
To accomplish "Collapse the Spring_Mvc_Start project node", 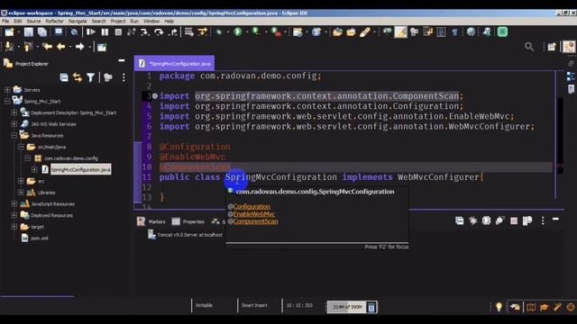I will pos(7,101).
